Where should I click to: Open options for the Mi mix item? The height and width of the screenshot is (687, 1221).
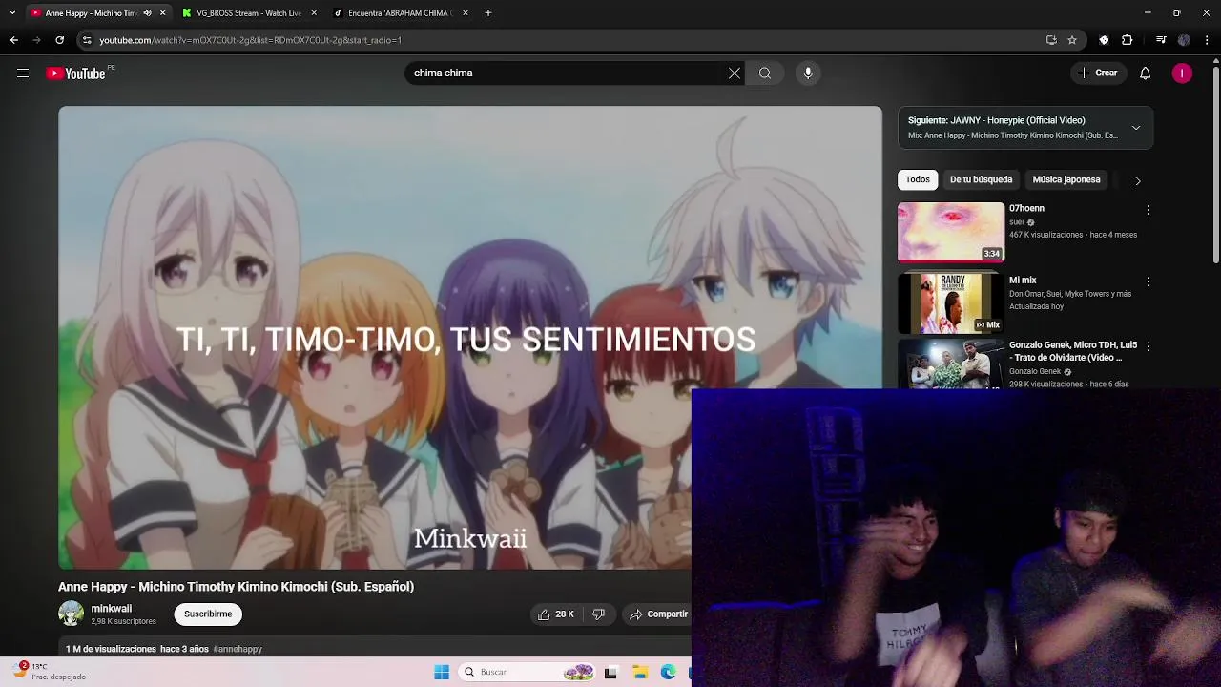coord(1149,281)
